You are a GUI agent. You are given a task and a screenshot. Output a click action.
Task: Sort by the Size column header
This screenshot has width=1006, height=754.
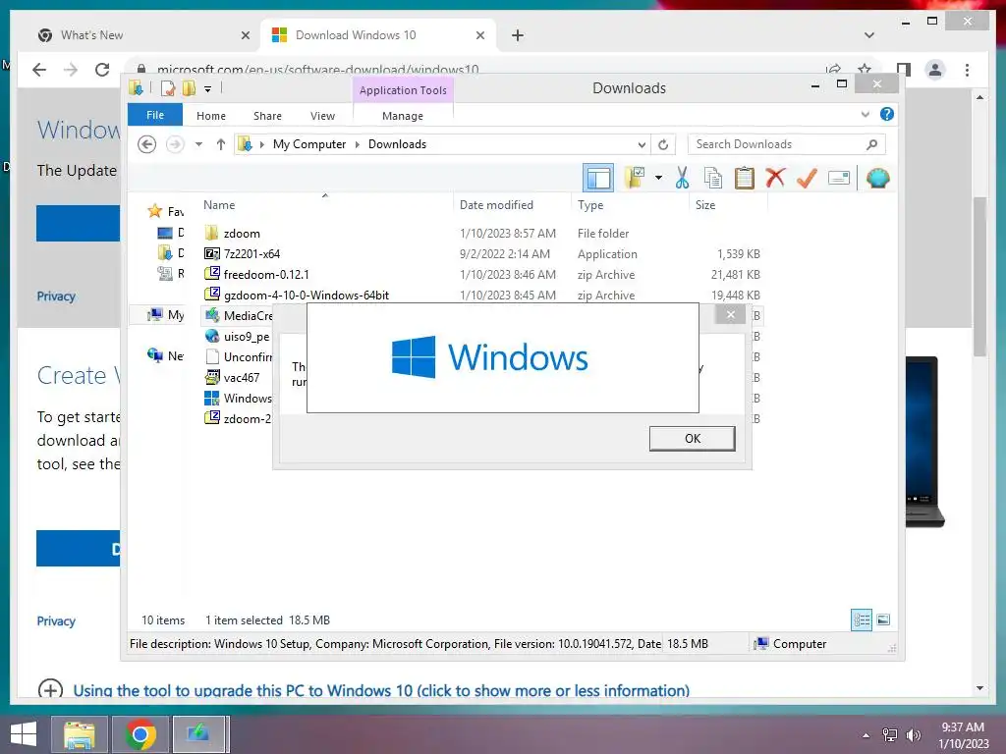pyautogui.click(x=729, y=204)
